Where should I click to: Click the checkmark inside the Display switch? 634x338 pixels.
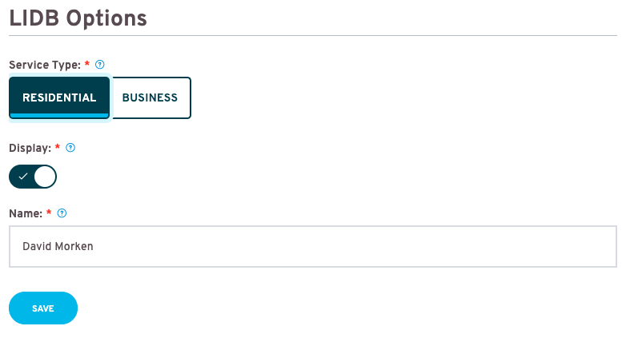click(23, 177)
